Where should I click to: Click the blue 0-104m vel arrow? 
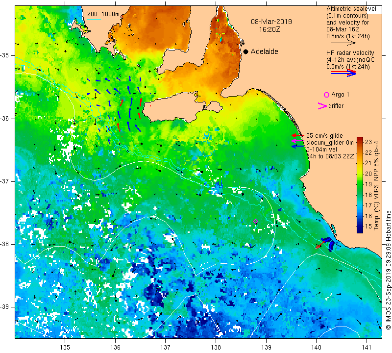(x=298, y=146)
